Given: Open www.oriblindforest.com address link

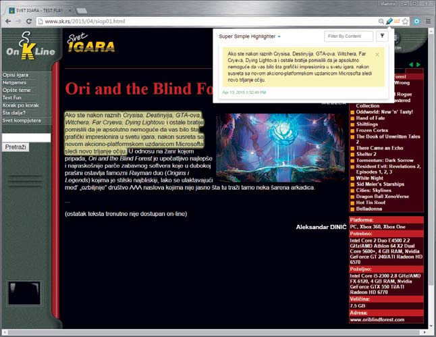Looking at the screenshot, I should [377, 319].
